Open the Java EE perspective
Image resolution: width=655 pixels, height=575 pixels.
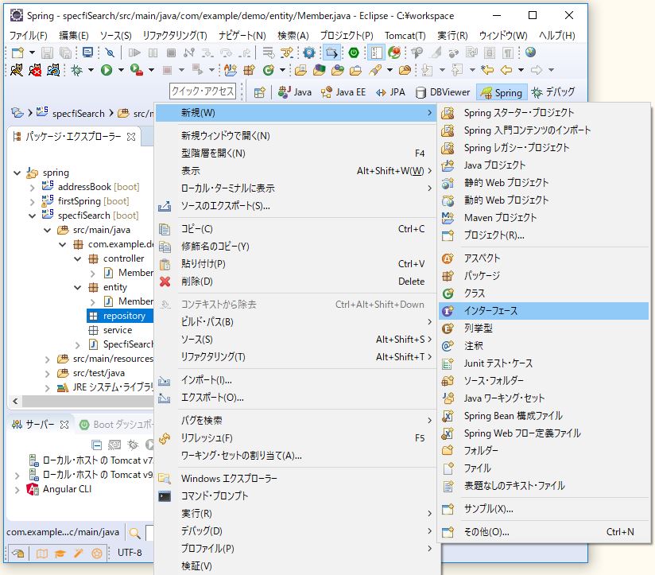(343, 92)
